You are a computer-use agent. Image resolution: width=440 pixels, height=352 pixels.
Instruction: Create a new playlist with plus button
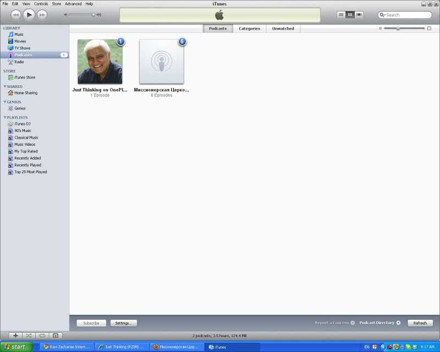point(15,335)
